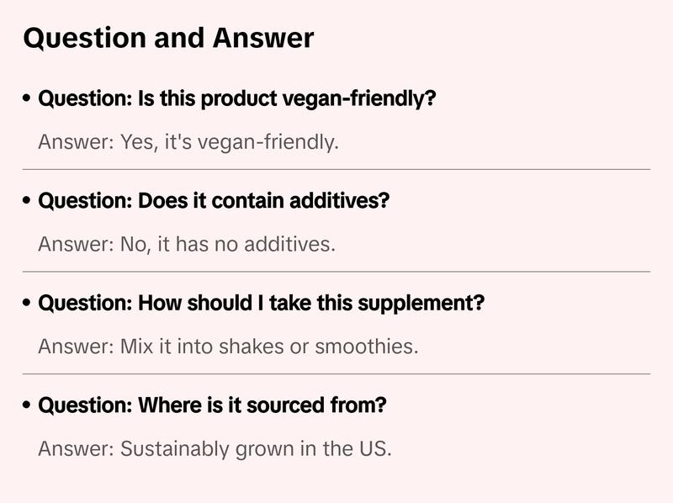Viewport: 673px width, 503px height.
Task: Click the bullet before the vegan-friendly question
Action: pos(28,99)
